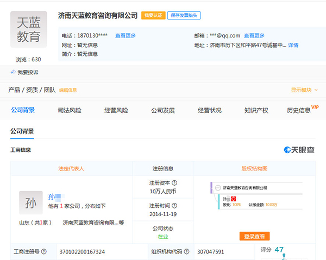
Task: Click the help icon beside 工商注册号
Action: click(x=43, y=252)
